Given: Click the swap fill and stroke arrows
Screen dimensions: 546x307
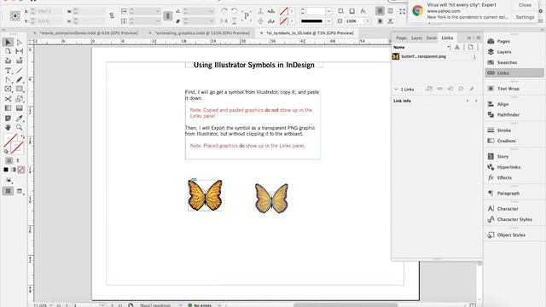Looking at the screenshot, I should [x=22, y=136].
